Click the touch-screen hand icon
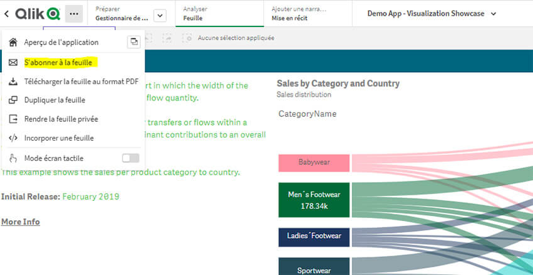Image resolution: width=533 pixels, height=275 pixels. 13,158
